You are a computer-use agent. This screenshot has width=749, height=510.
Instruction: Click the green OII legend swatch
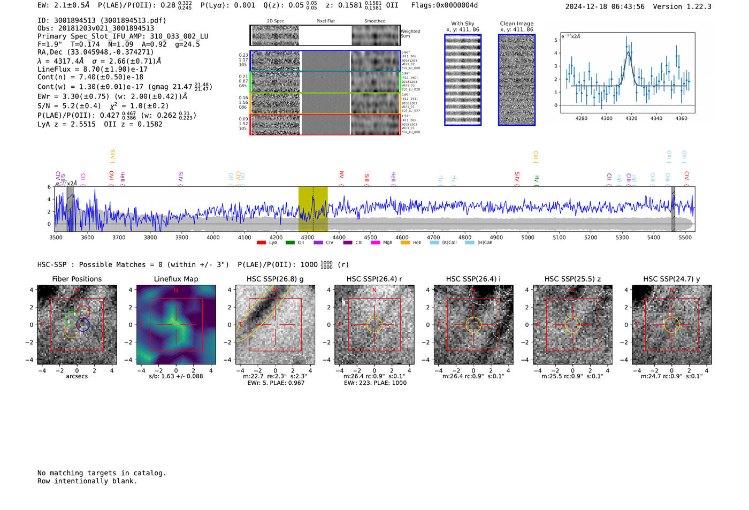tap(290, 243)
